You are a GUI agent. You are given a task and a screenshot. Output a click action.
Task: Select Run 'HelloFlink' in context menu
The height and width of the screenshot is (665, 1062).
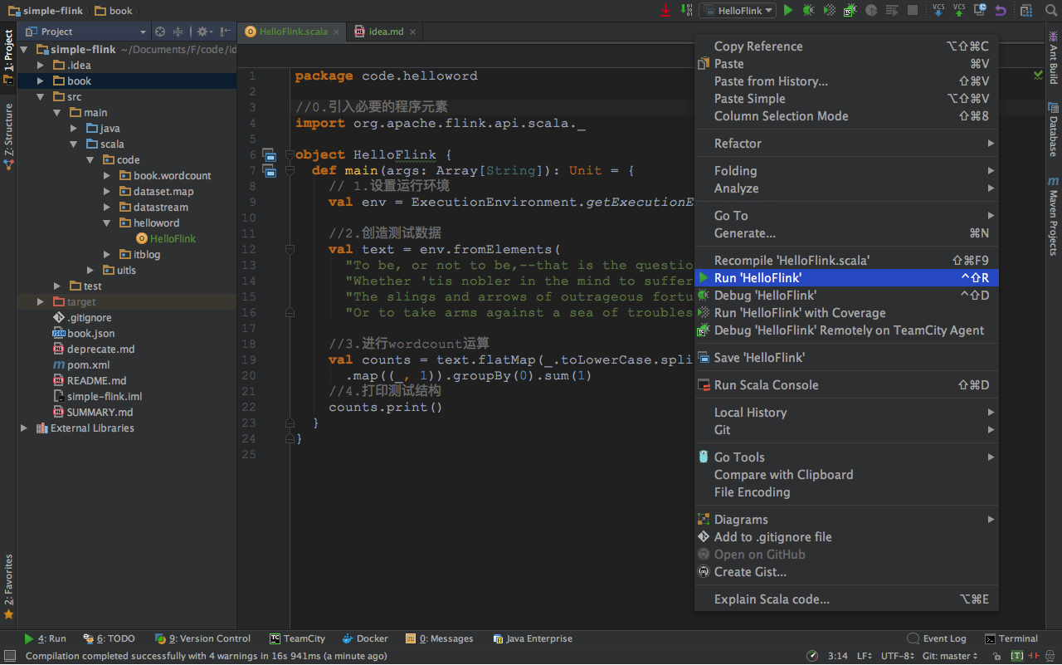[758, 278]
